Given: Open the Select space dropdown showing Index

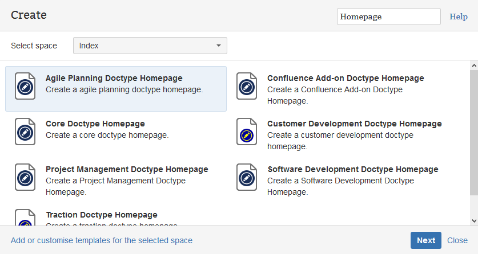Looking at the screenshot, I should click(150, 46).
